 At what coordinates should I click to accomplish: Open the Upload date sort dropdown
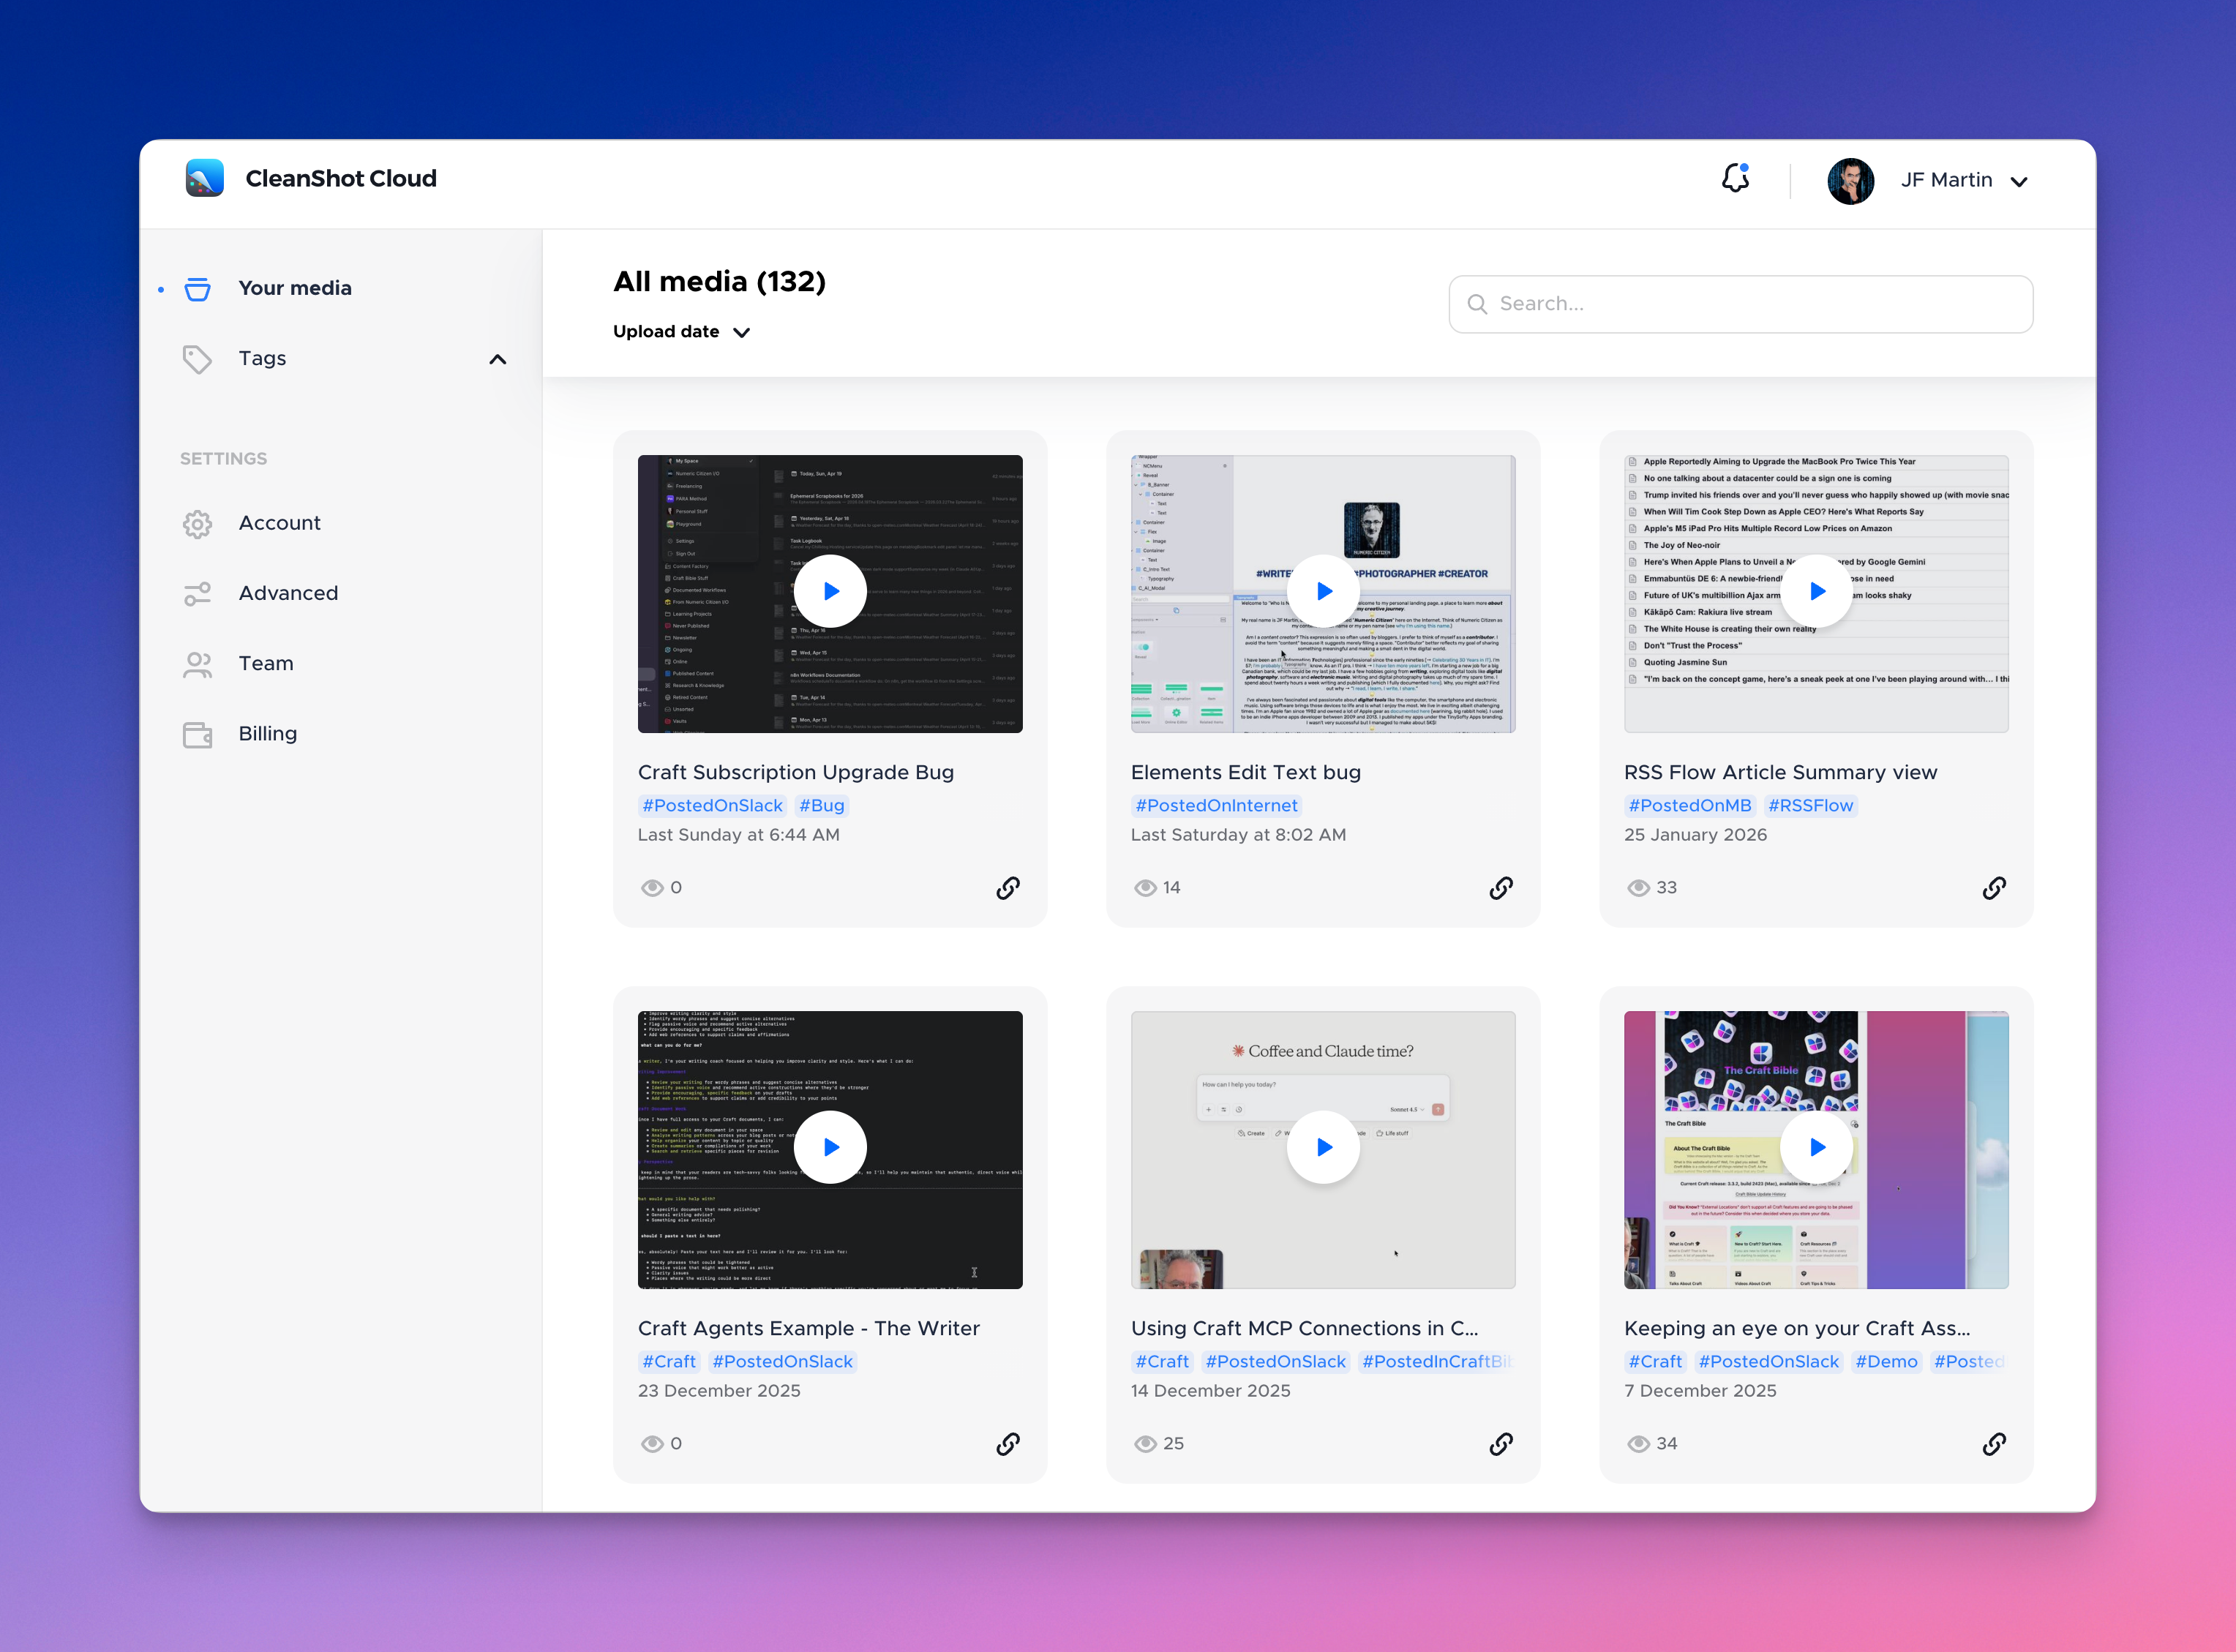pos(682,332)
